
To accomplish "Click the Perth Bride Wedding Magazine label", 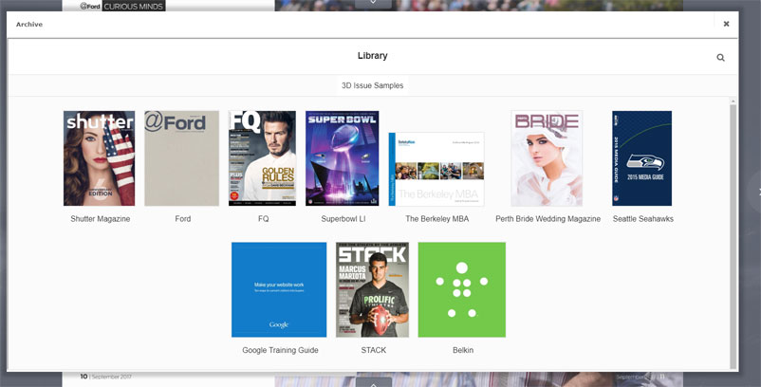I will tap(548, 219).
